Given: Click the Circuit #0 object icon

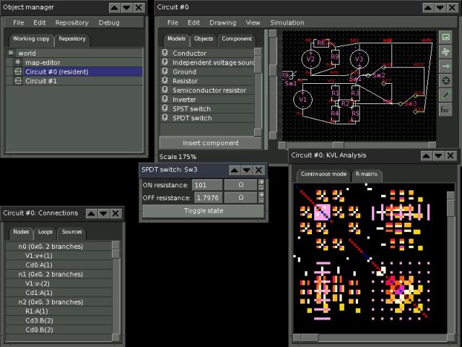Looking at the screenshot, I should [x=18, y=72].
